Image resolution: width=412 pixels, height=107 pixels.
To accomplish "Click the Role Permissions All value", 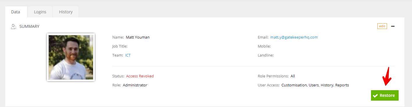I will click(x=293, y=76).
